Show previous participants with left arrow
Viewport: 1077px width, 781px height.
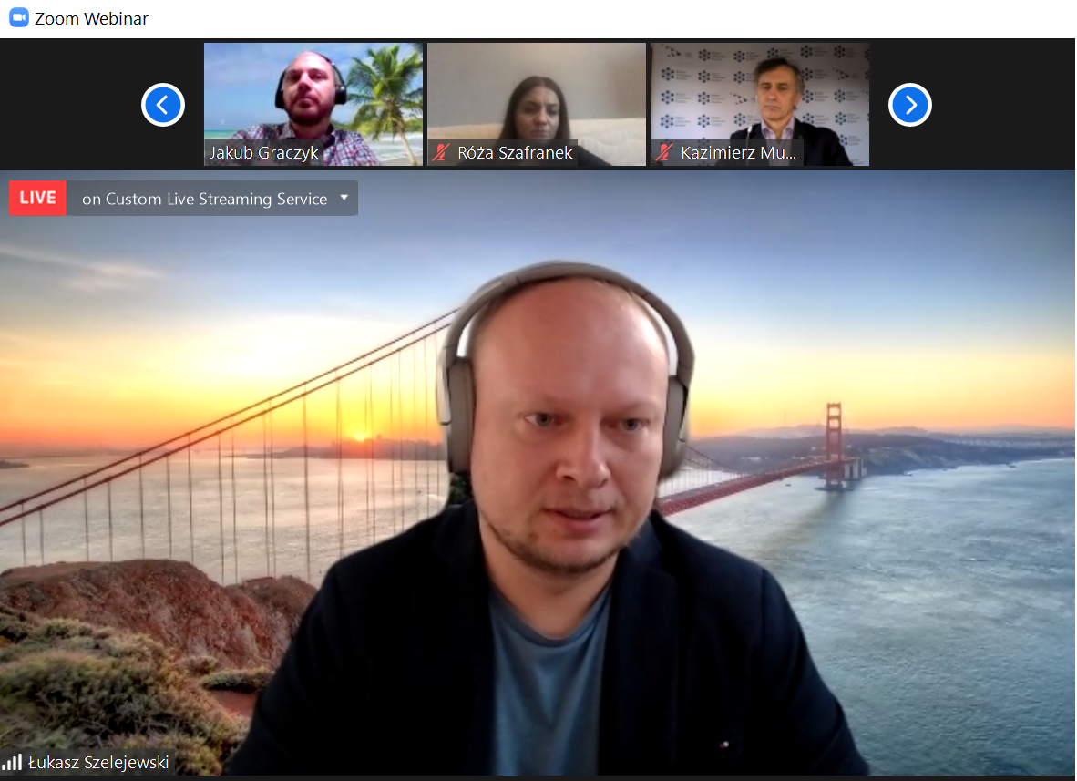click(163, 105)
